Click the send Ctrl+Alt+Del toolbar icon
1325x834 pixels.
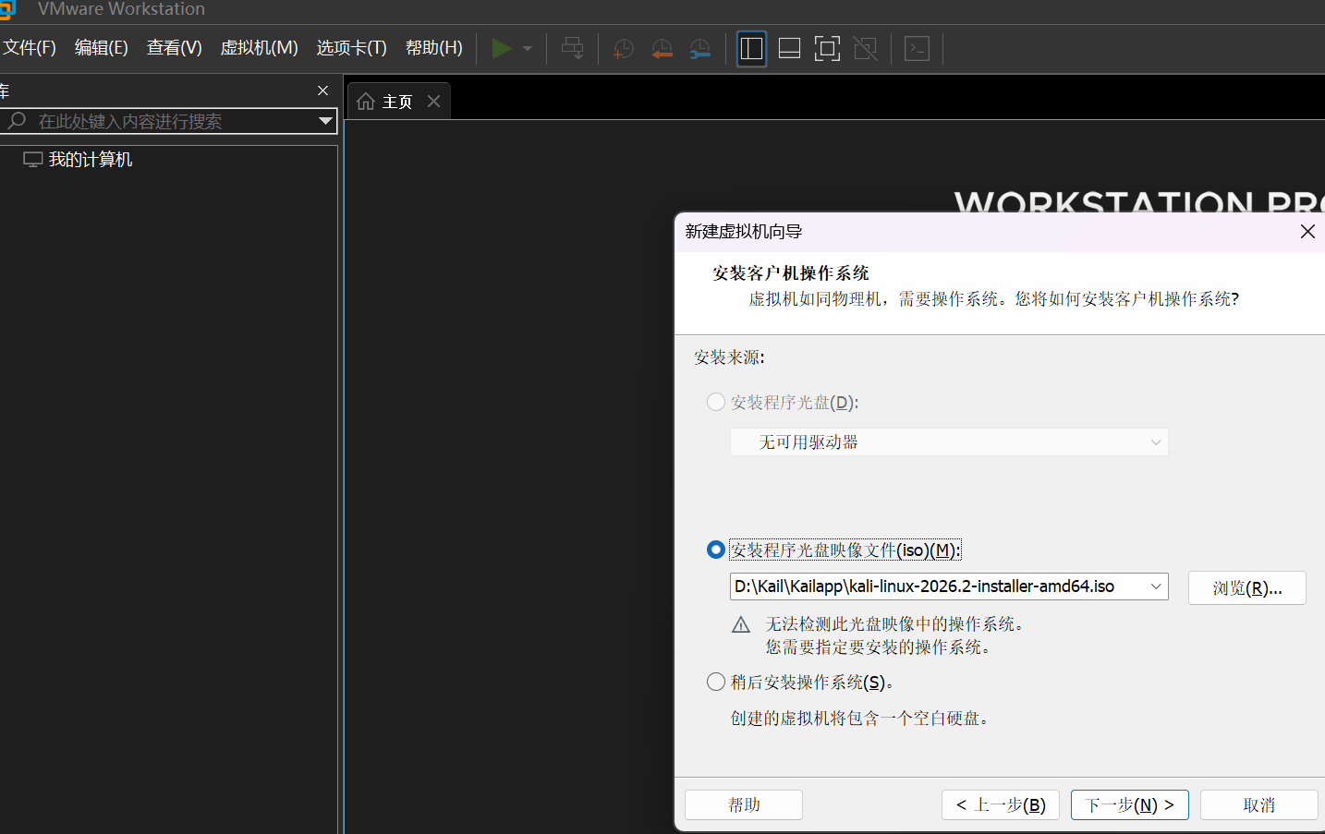click(x=573, y=48)
